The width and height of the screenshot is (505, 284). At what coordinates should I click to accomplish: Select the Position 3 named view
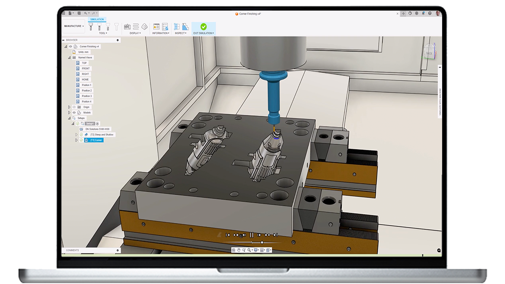(x=87, y=96)
